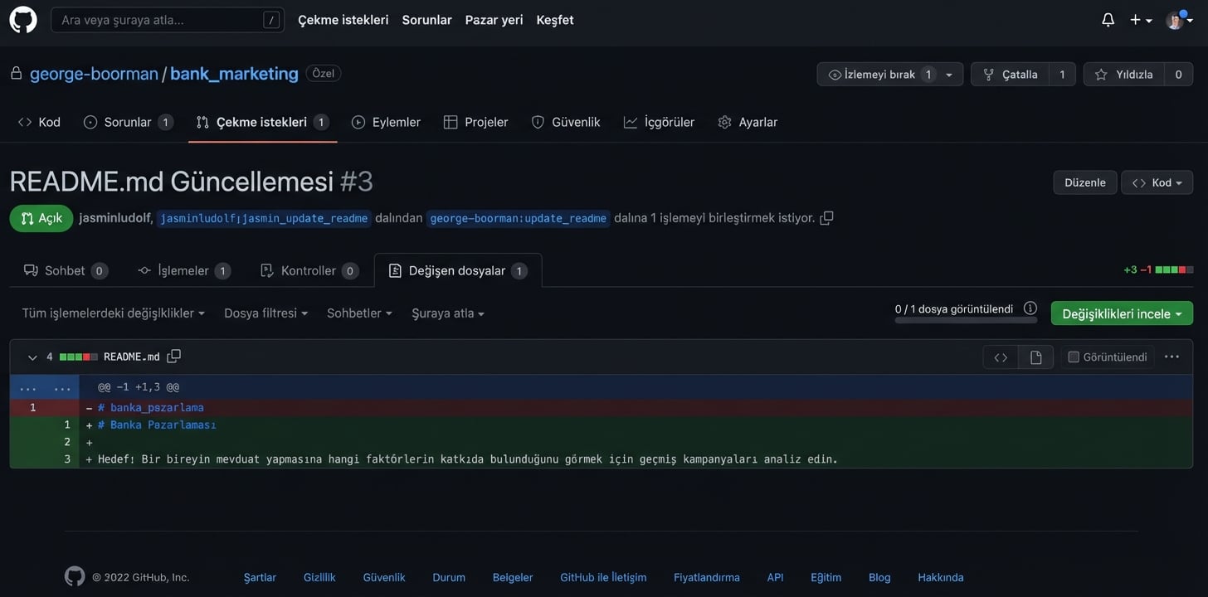Click the Düzenle button
This screenshot has height=597, width=1208.
[1084, 182]
